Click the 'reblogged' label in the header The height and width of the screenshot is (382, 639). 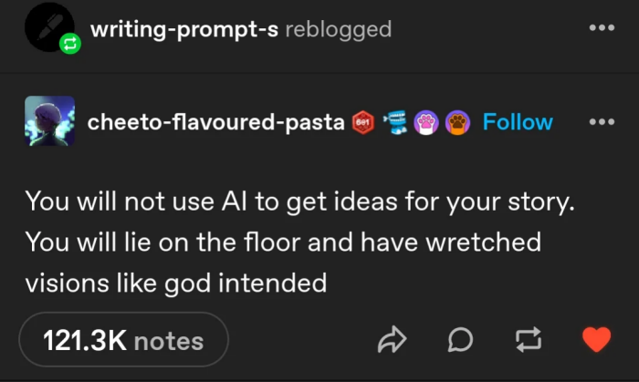[339, 29]
